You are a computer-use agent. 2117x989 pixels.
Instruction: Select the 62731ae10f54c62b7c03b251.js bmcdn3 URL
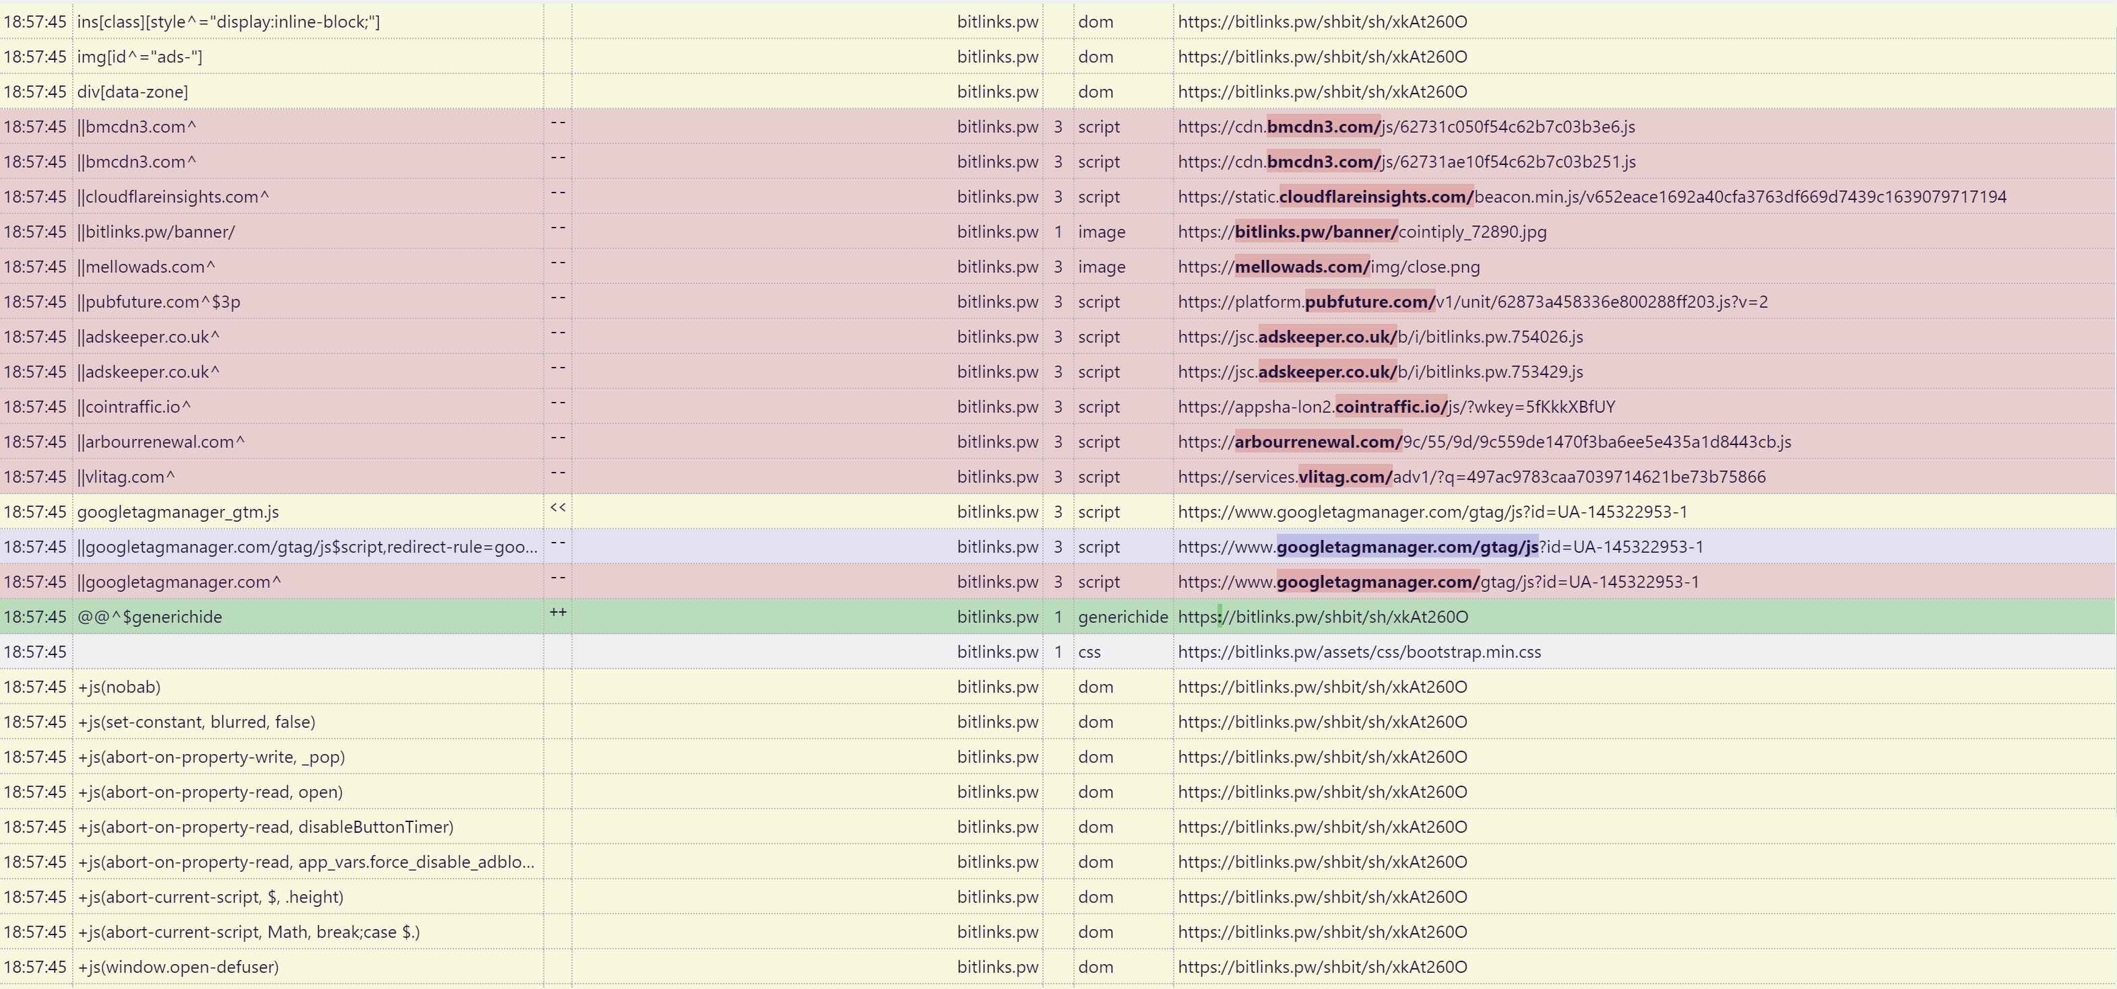1406,162
